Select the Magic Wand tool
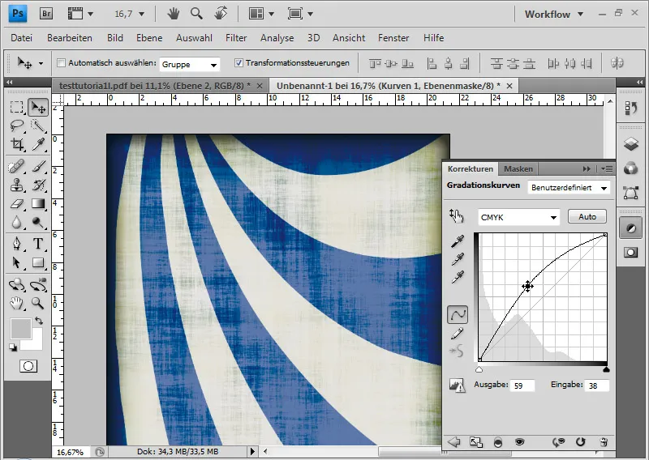 (x=38, y=126)
